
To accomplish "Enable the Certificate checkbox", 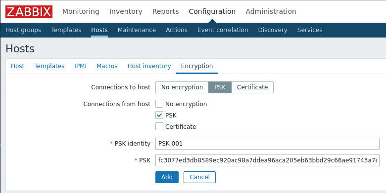I will click(x=159, y=126).
